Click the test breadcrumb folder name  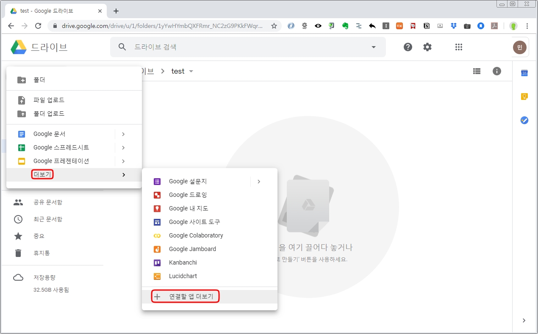(178, 71)
